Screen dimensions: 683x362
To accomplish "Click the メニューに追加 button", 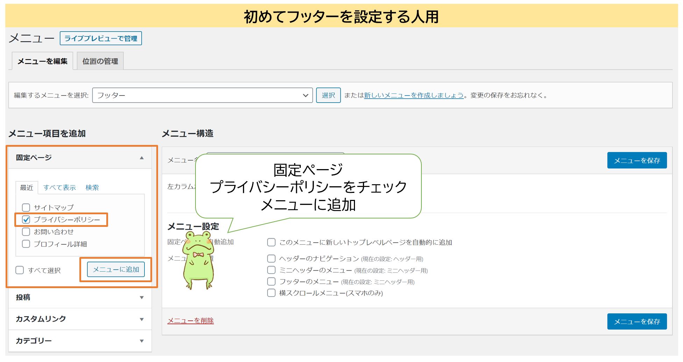I will point(116,270).
